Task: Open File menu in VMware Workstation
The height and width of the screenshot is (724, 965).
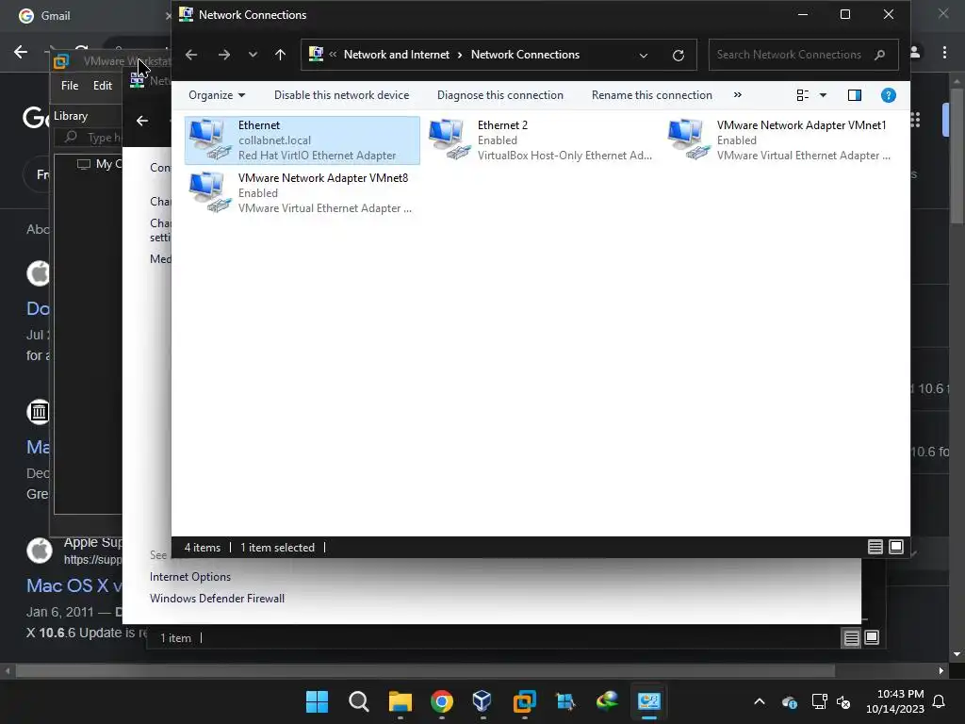Action: [70, 86]
